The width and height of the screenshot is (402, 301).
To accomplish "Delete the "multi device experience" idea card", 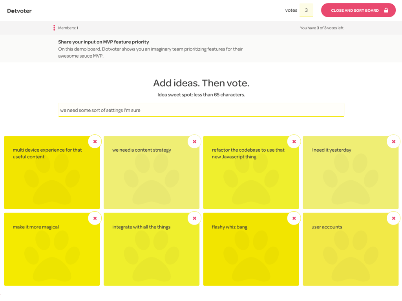I will pyautogui.click(x=95, y=141).
